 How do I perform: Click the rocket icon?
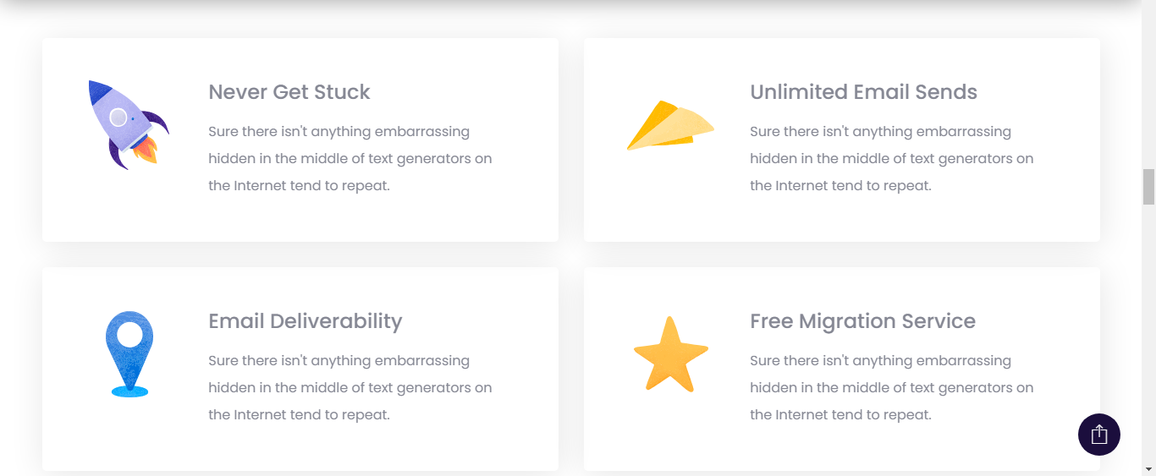(128, 124)
